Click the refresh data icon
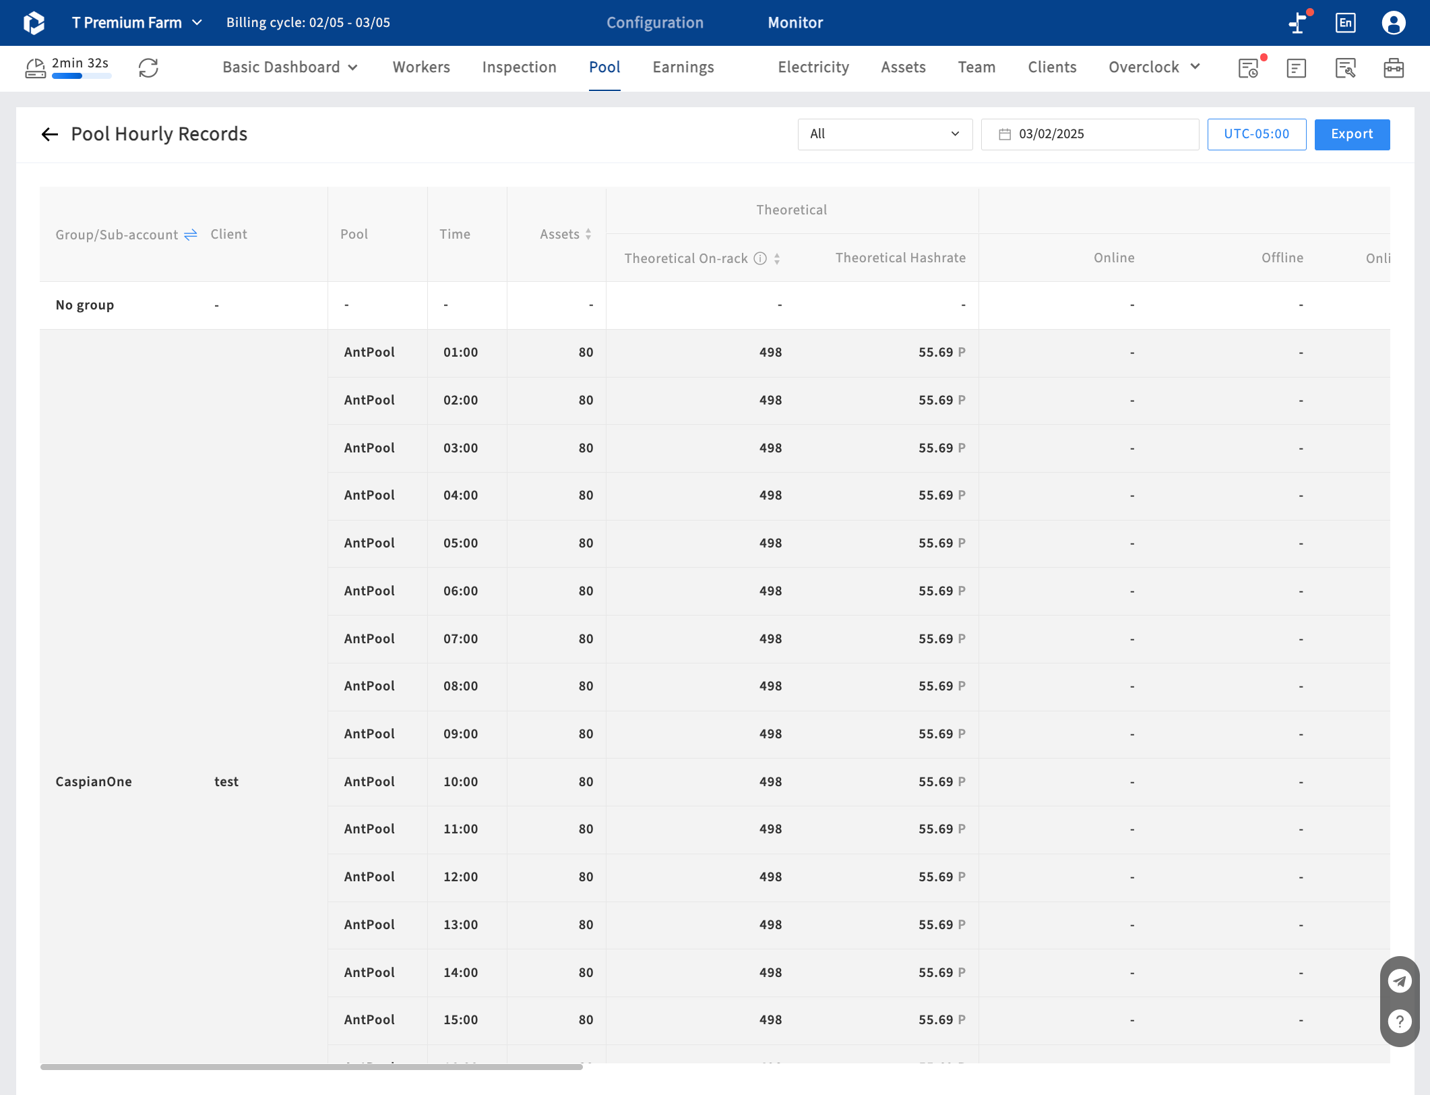Screen dimensions: 1430x1095 pyautogui.click(x=148, y=67)
